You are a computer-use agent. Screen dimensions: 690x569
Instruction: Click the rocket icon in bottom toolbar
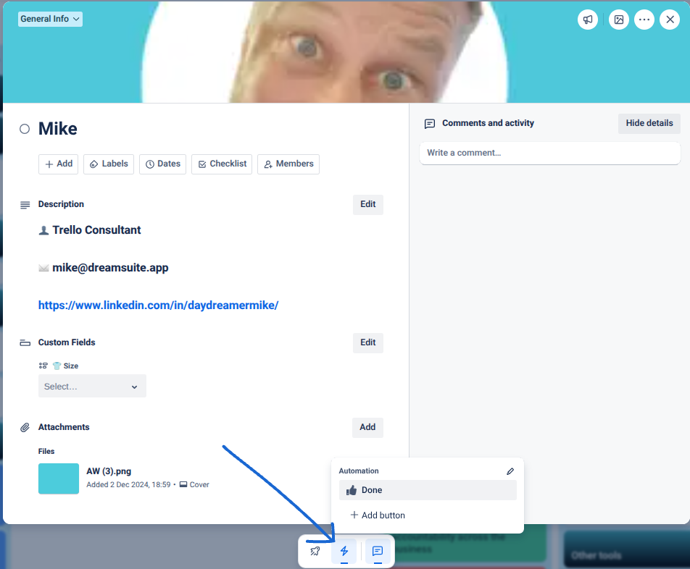315,551
